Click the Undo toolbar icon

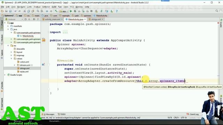point(15,11)
